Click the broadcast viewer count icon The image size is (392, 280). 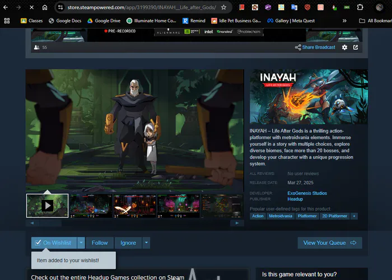[x=36, y=47]
